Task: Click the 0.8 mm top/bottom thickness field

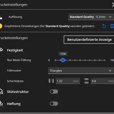Action: pyautogui.click(x=102, y=81)
